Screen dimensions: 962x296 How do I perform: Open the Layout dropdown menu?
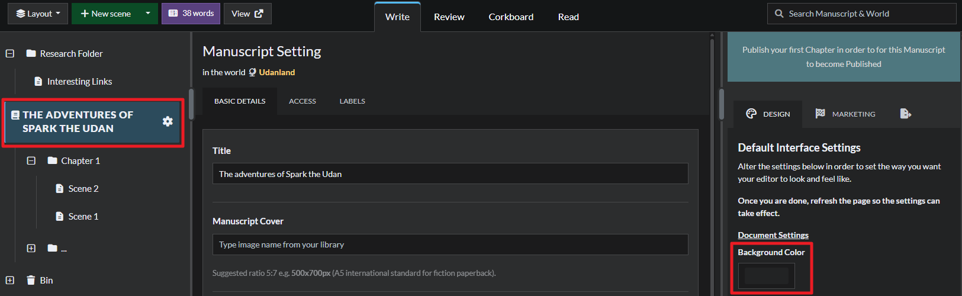[x=38, y=14]
